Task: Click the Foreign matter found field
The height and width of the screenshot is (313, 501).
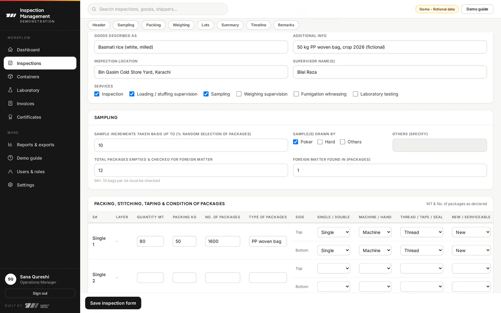Action: click(x=390, y=170)
